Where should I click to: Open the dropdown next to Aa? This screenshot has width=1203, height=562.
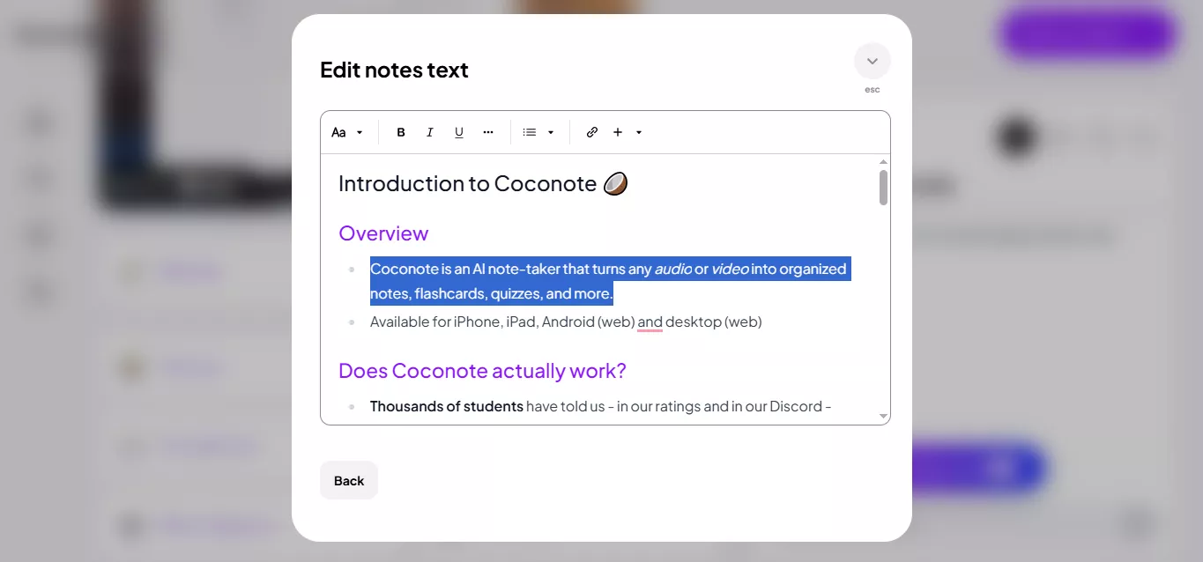360,132
